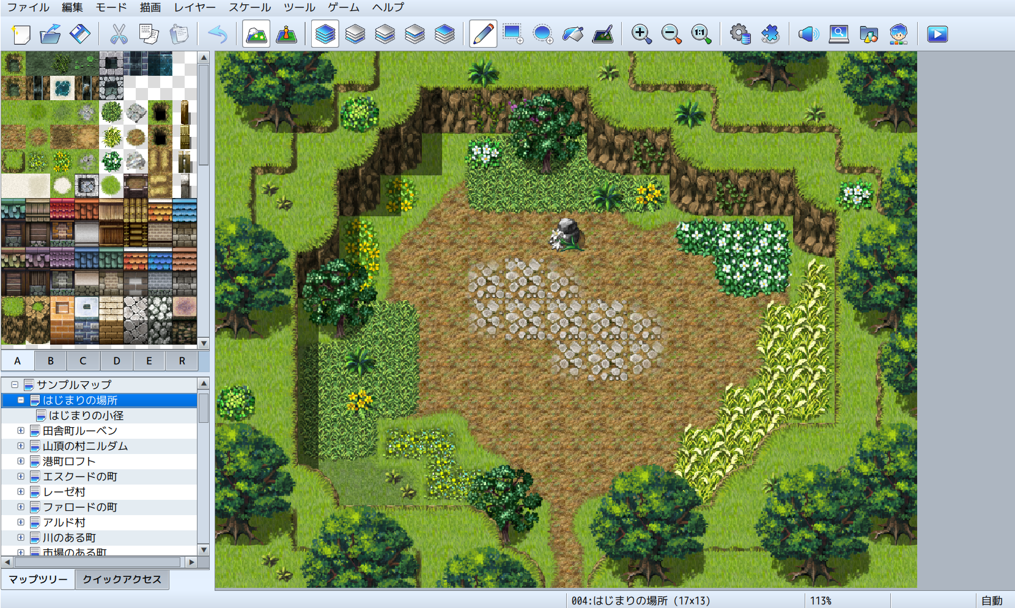The image size is (1015, 608).
Task: Switch to tileset tab B
Action: click(51, 361)
